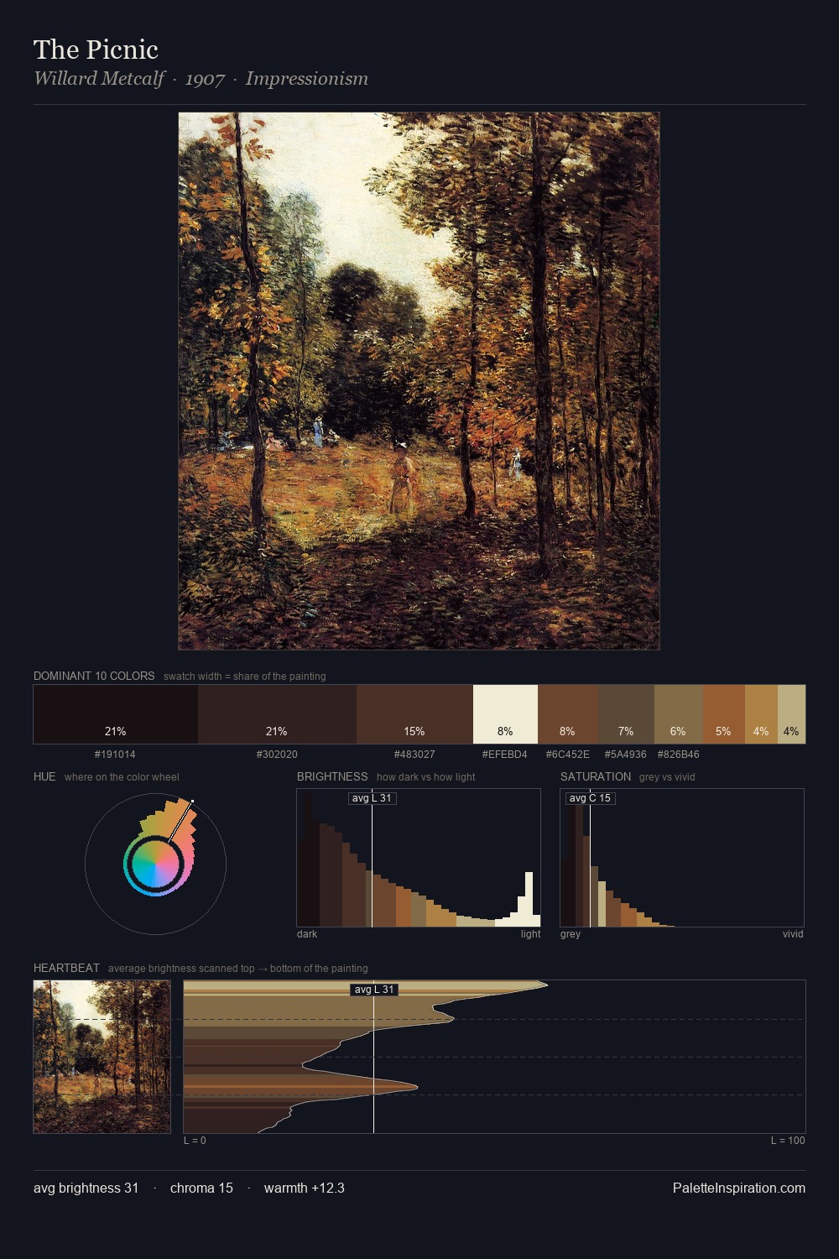Click the 'L = 100' axis label

pyautogui.click(x=788, y=1141)
